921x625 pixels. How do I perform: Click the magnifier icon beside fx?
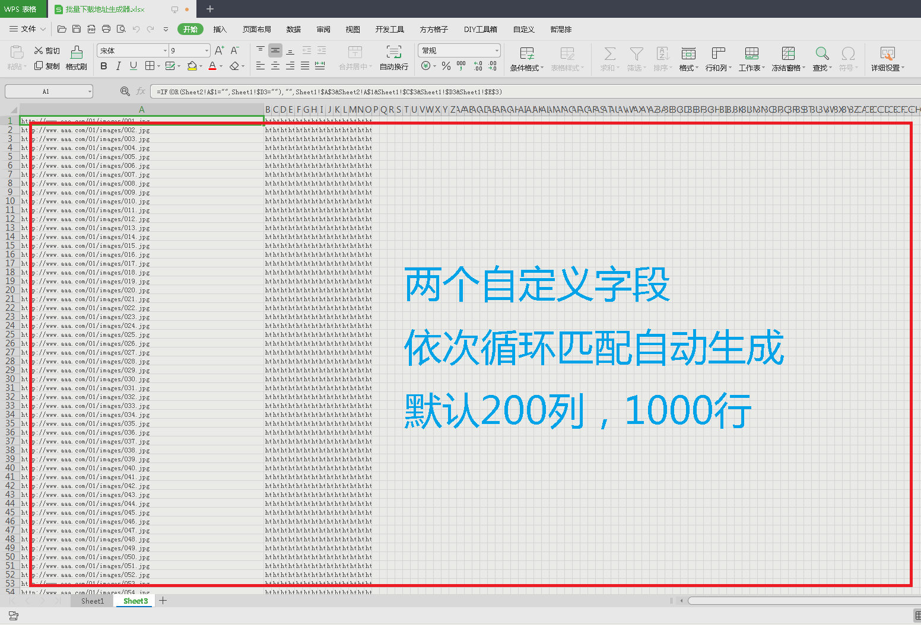[x=125, y=91]
